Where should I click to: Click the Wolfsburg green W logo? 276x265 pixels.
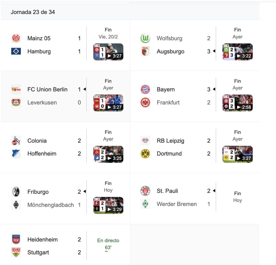145,38
